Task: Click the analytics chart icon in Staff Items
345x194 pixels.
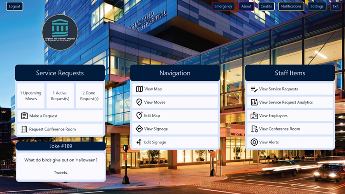Action: coord(254,103)
